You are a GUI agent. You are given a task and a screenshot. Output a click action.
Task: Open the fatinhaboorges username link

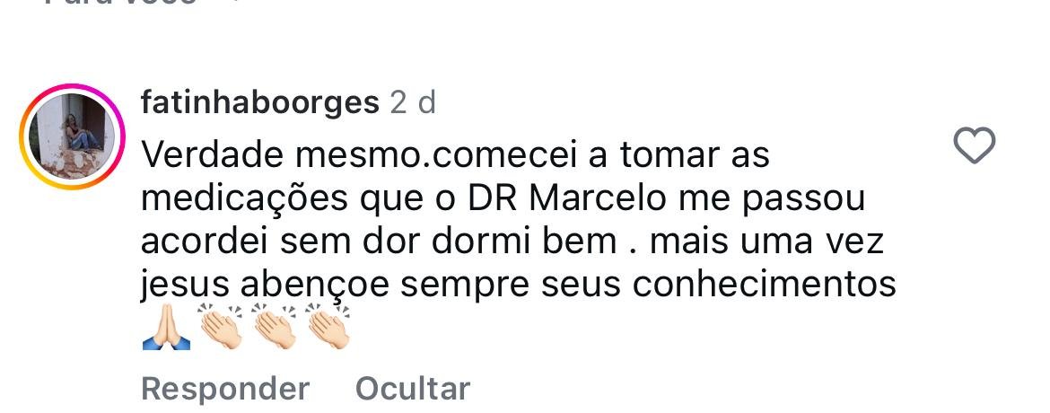point(260,103)
